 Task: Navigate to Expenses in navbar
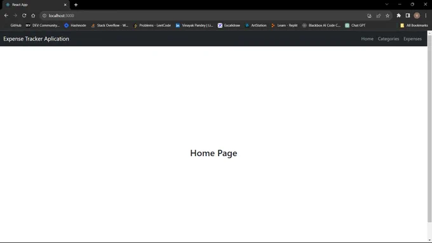[x=412, y=39]
